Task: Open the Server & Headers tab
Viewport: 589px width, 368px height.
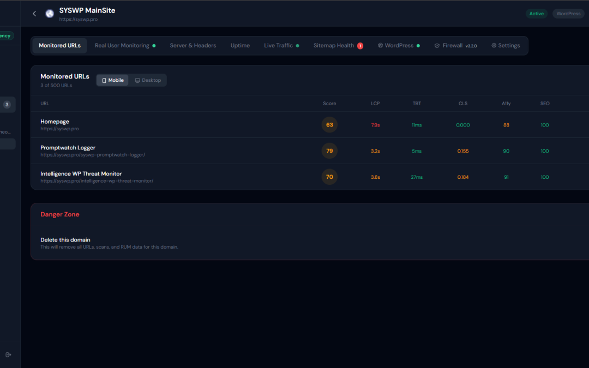Action: 193,45
